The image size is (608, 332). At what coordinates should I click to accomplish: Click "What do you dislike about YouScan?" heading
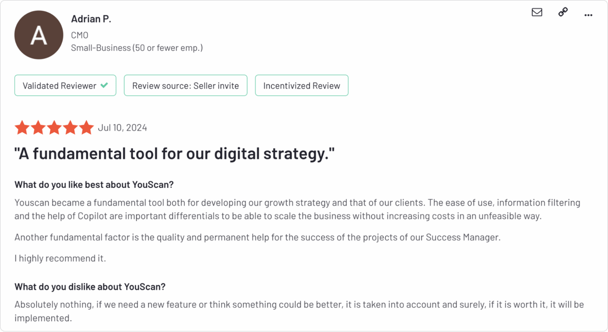[90, 286]
